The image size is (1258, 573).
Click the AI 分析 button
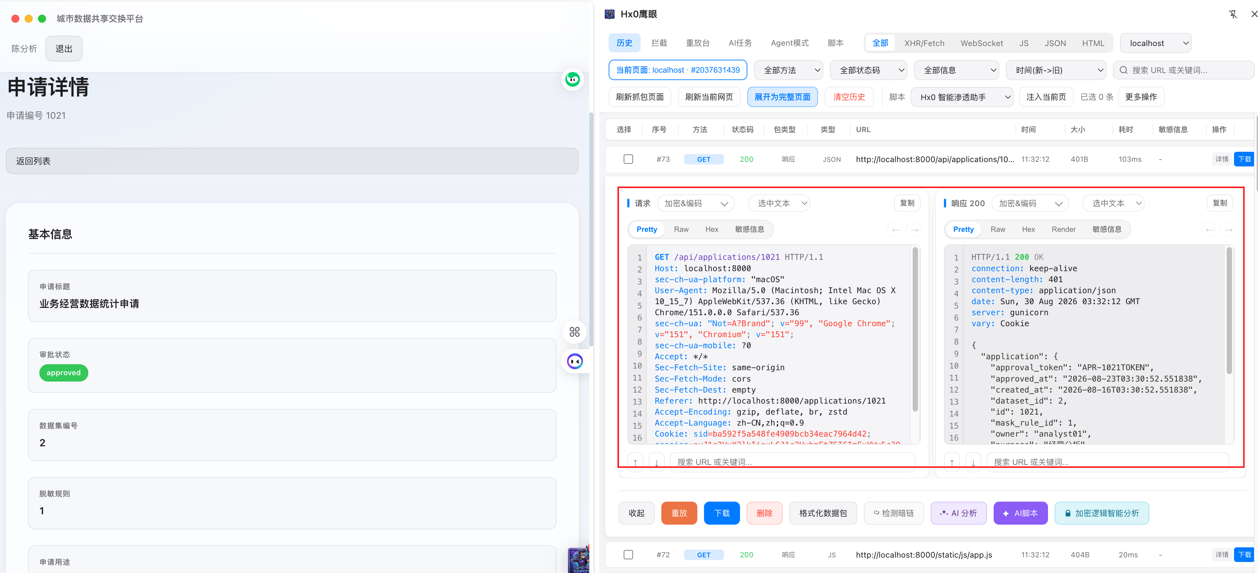pyautogui.click(x=958, y=513)
